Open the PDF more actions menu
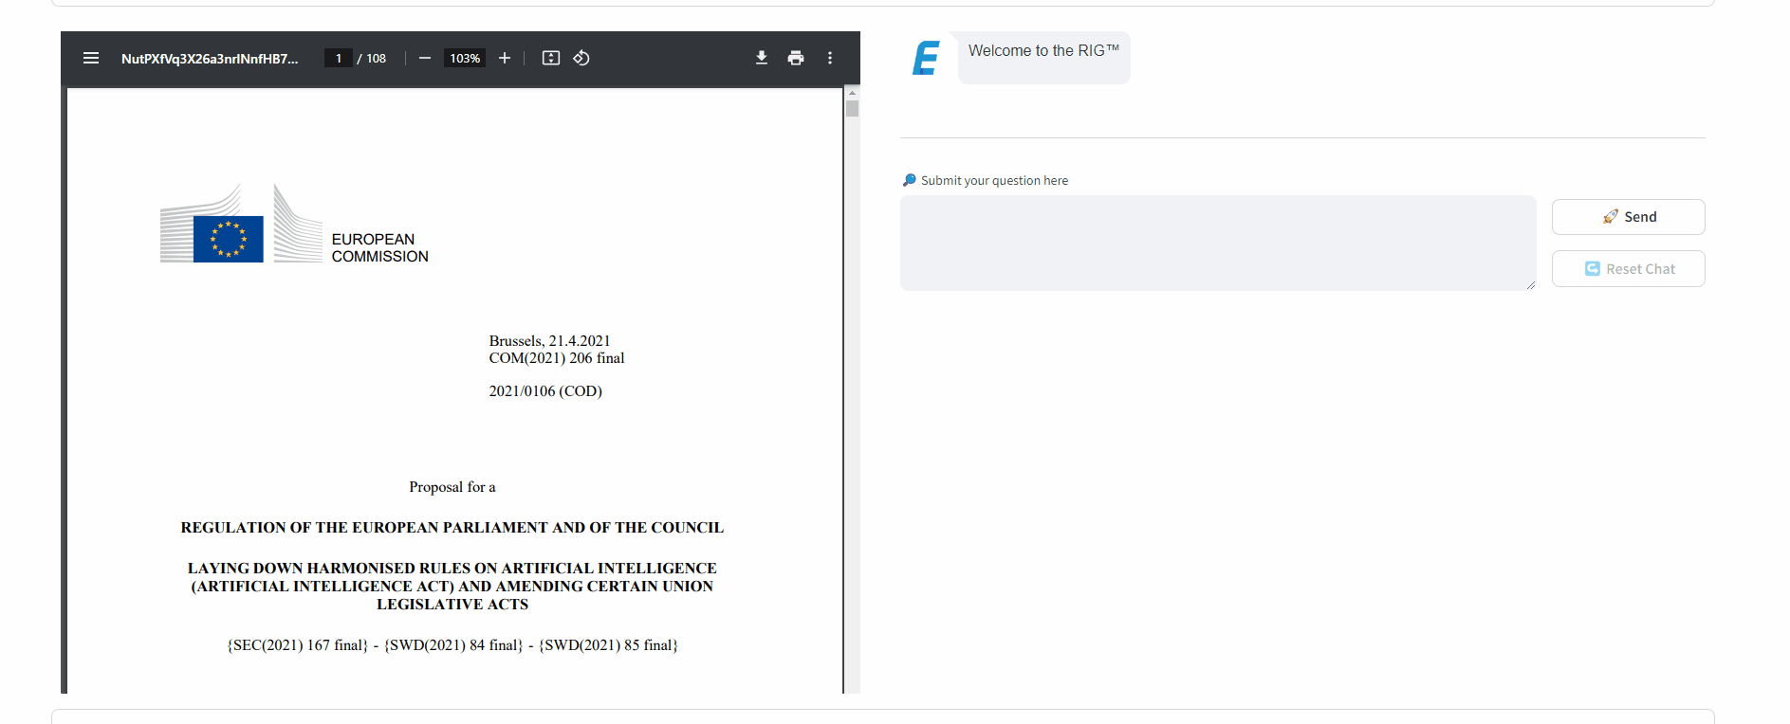 (830, 58)
